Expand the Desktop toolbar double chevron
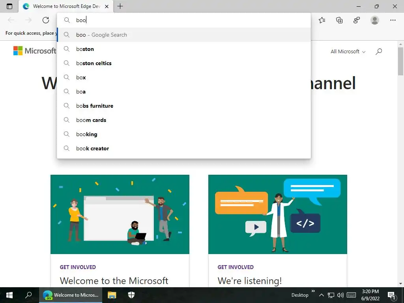Viewport: 404px width, 303px height. [x=313, y=291]
